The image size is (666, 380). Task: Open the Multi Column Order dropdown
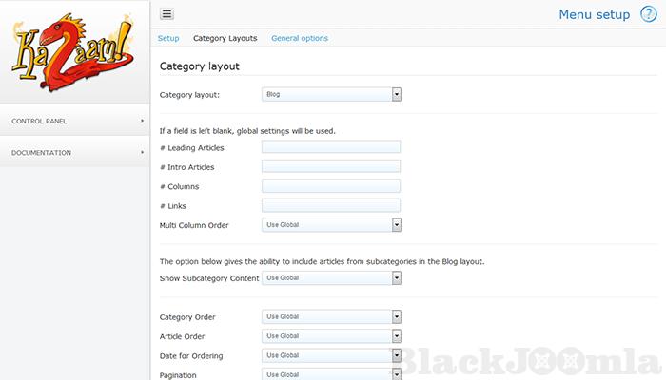click(x=331, y=225)
